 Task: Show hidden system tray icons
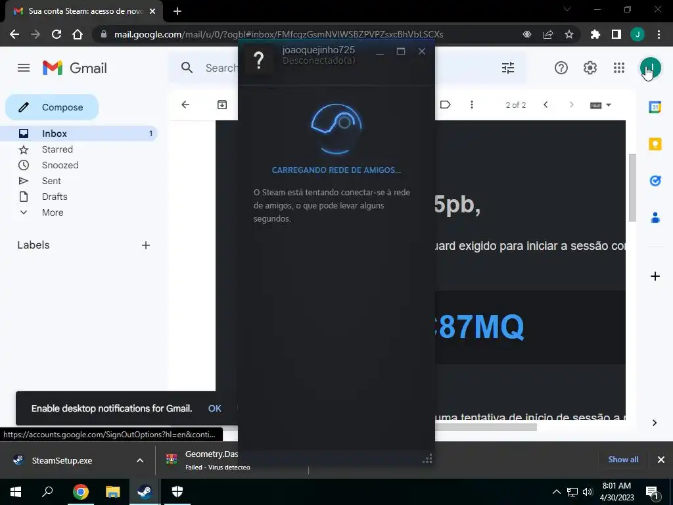(556, 492)
